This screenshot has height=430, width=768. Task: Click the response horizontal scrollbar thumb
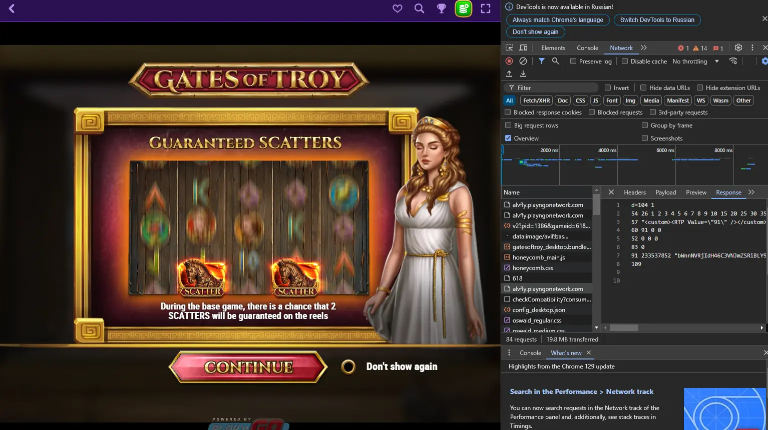click(x=624, y=327)
